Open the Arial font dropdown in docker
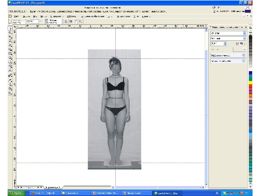 pyautogui.click(x=244, y=33)
